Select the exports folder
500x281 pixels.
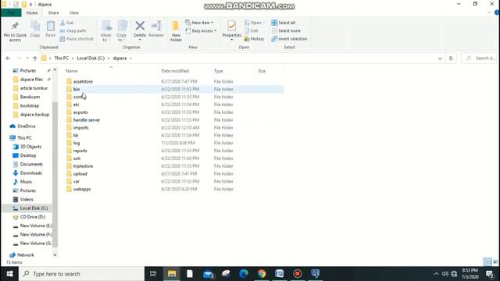[80, 112]
